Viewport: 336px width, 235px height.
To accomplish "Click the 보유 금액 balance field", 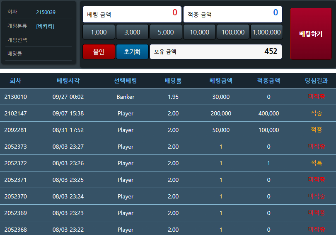I will pyautogui.click(x=216, y=51).
